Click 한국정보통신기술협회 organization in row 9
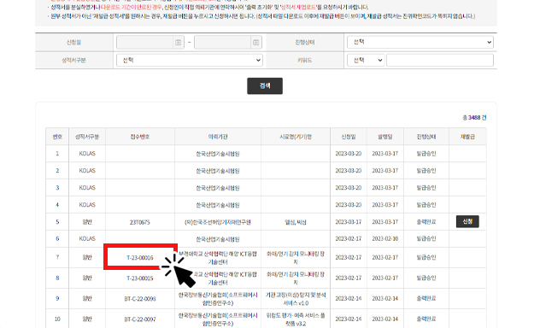Image resolution: width=534 pixels, height=328 pixels. [x=218, y=299]
